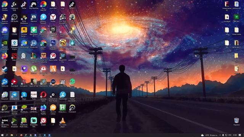This screenshot has height=137, width=244.
Task: Select the uTorrent shortcut
Action: (34, 70)
